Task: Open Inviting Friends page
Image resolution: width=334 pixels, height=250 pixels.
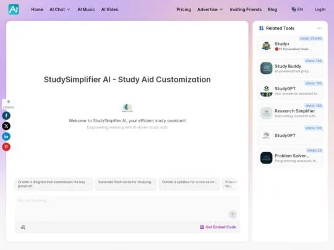Action: coord(246,9)
